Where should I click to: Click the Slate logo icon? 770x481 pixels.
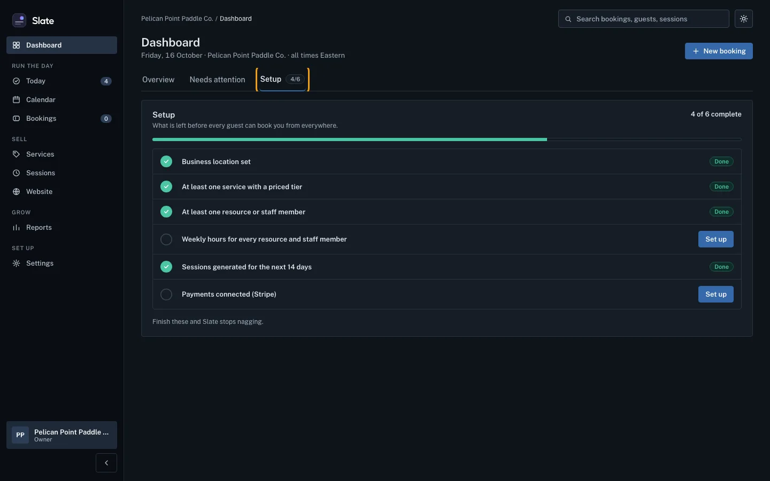(x=19, y=20)
